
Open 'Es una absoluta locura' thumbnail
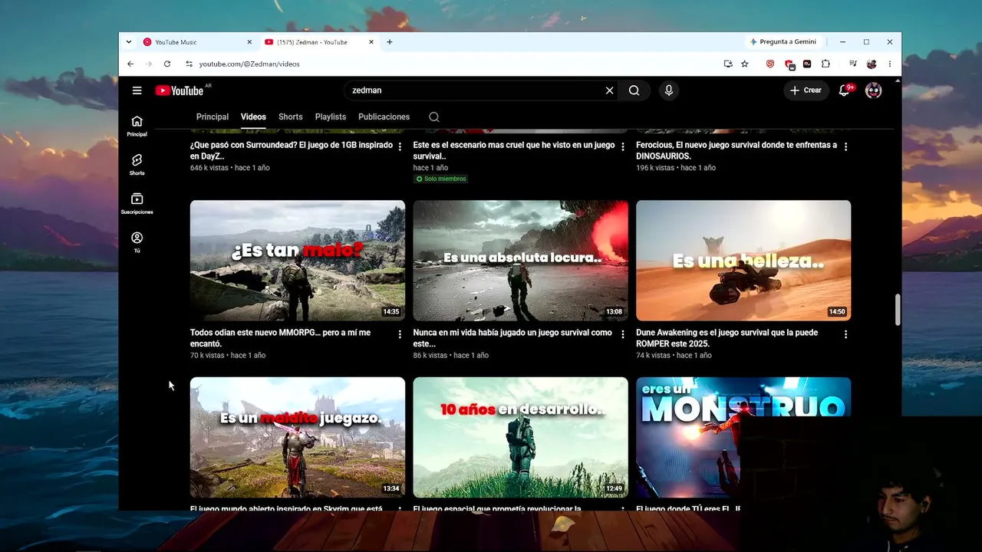pos(521,261)
